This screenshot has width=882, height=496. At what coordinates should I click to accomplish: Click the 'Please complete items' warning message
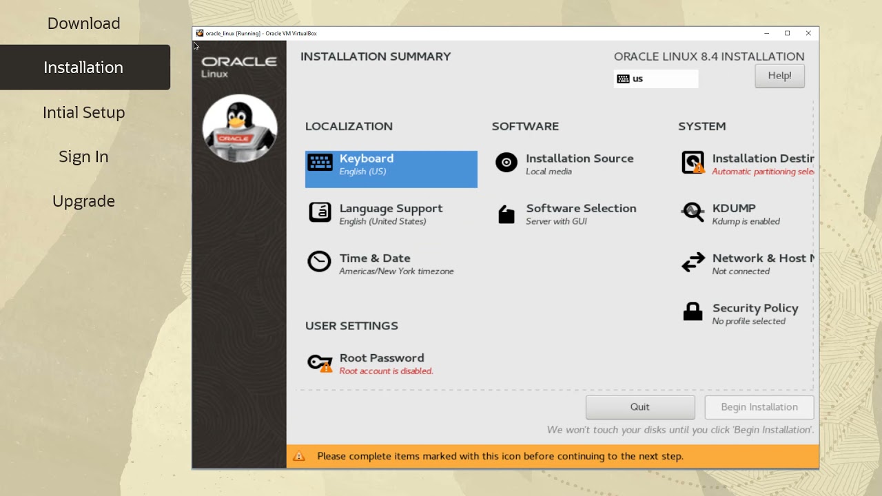tap(500, 456)
